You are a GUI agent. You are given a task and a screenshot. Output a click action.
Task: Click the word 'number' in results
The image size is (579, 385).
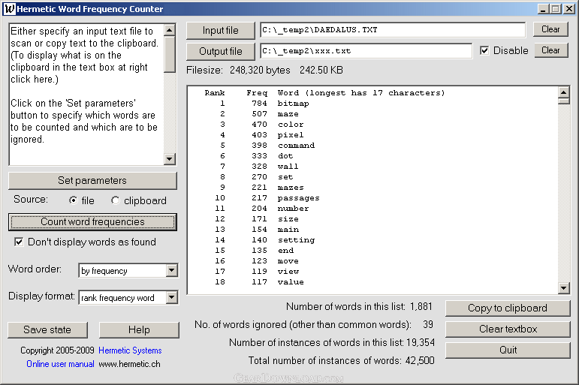(x=293, y=209)
